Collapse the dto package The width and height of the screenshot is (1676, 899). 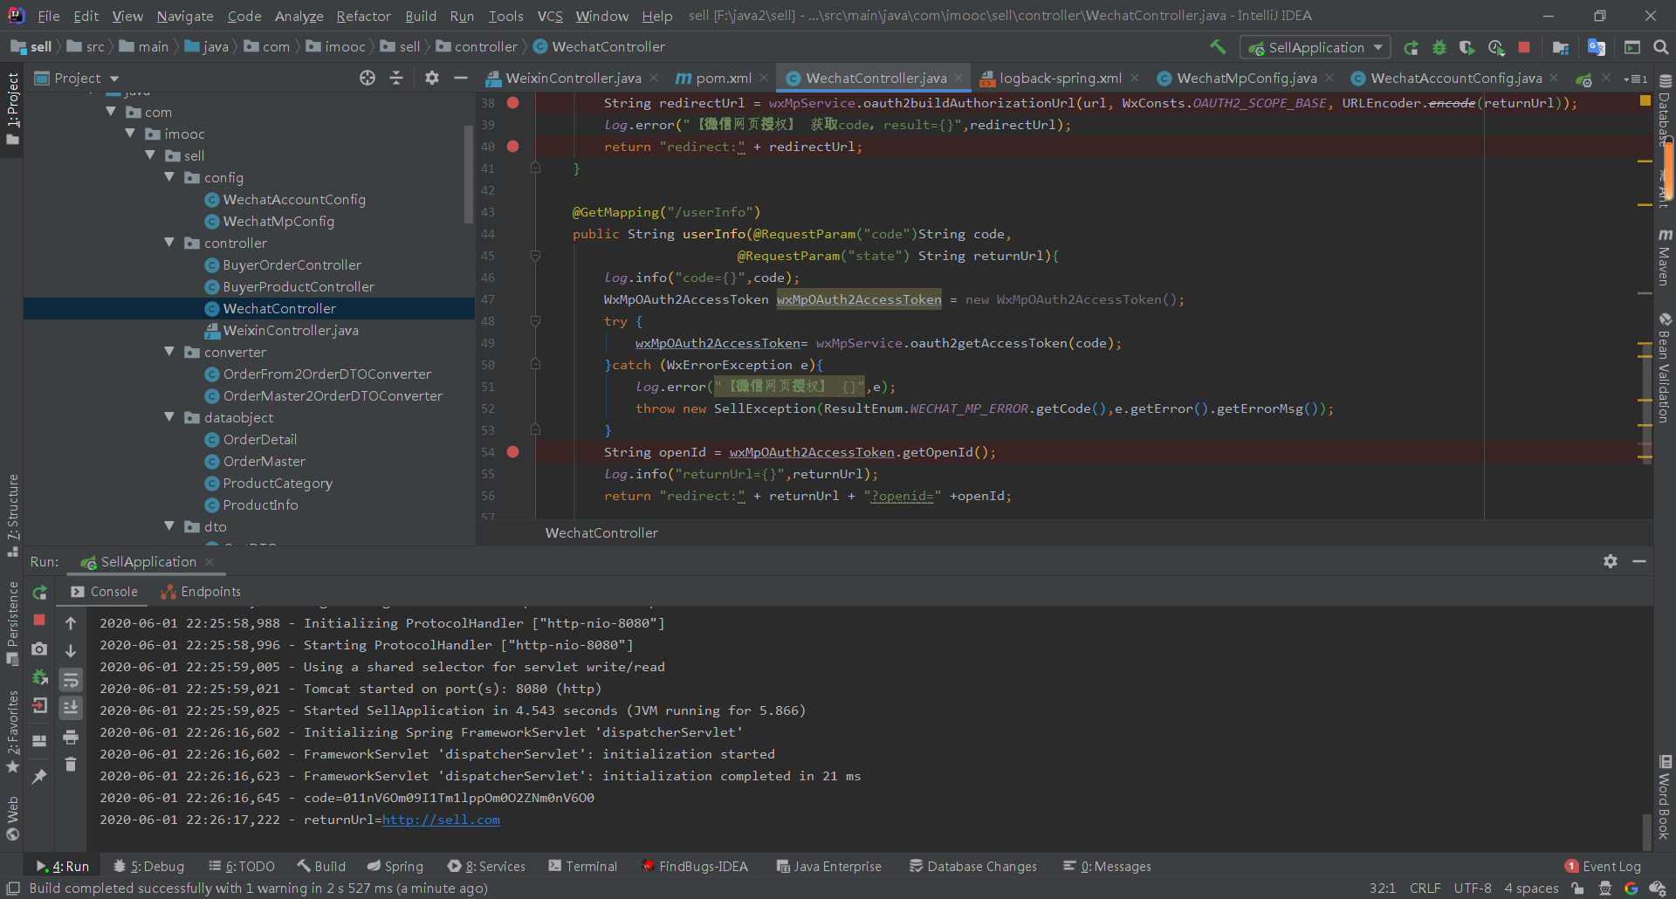(169, 526)
